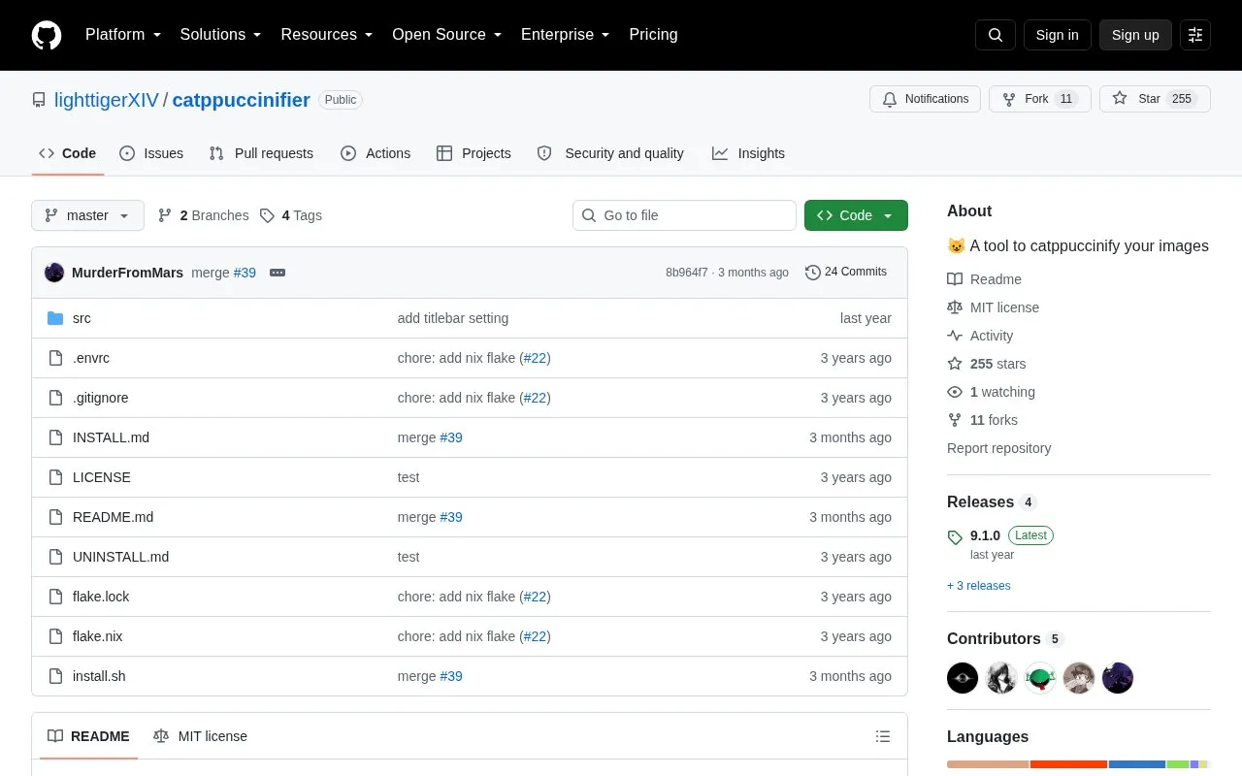Screen dimensions: 1242x776
Task: Open the Projects tab
Action: click(474, 153)
